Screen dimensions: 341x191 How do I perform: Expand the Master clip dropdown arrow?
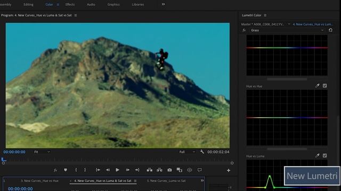[289, 24]
